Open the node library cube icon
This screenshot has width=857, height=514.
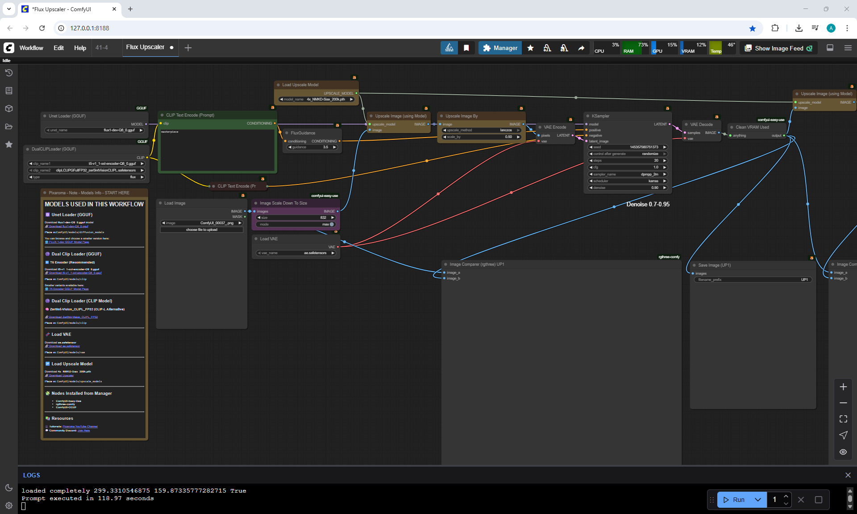pos(8,109)
